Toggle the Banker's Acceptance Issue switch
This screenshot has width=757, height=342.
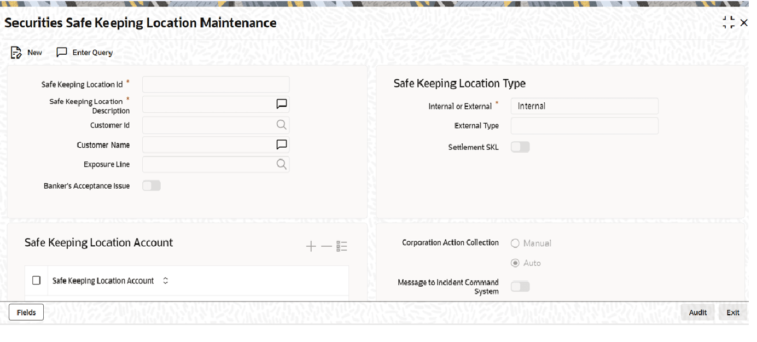coord(152,186)
